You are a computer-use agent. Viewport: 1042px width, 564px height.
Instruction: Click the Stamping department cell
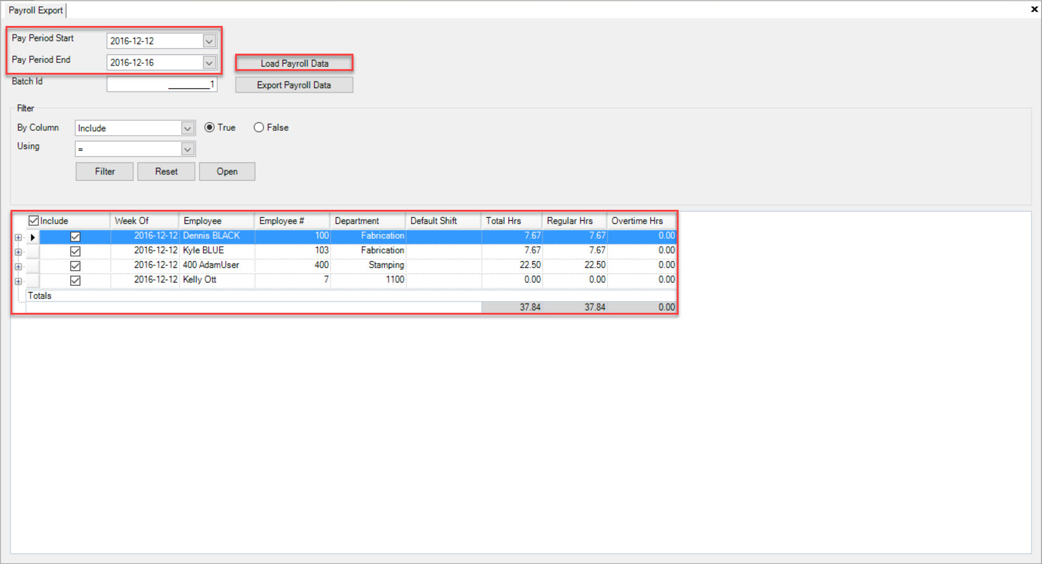click(x=368, y=265)
